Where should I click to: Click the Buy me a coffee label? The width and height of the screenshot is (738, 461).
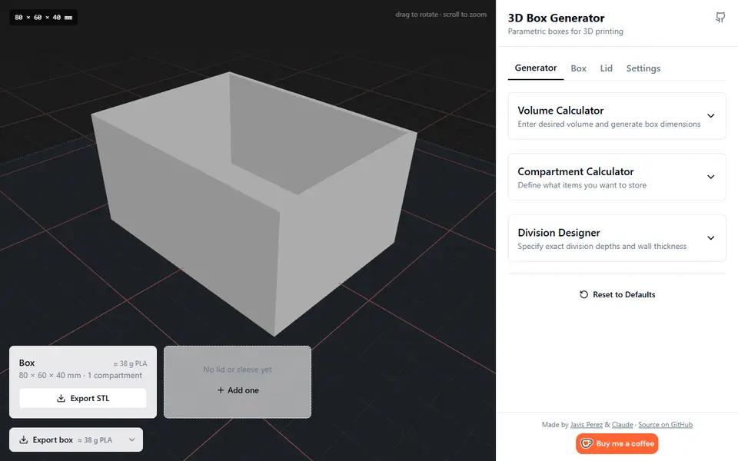click(625, 443)
